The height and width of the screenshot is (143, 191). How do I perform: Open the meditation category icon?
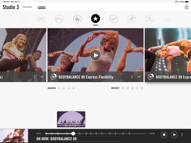(x=23, y=19)
